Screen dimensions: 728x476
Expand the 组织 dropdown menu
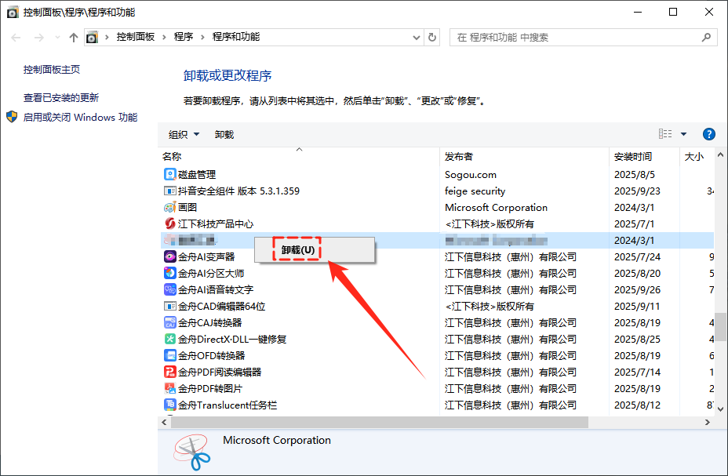pos(184,135)
